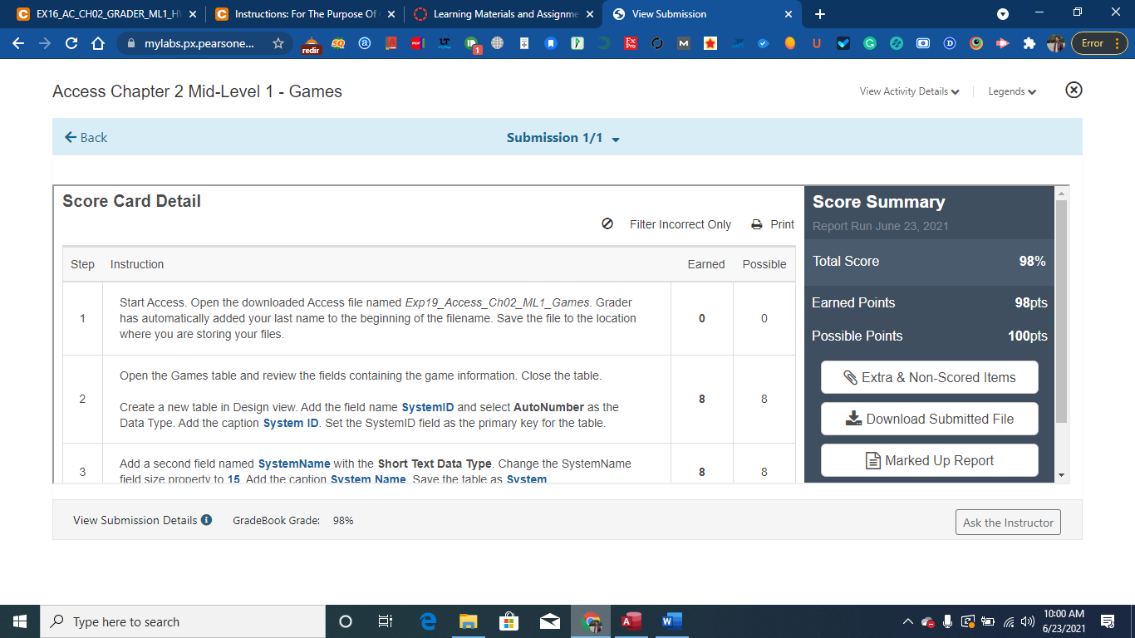Open the Submission 1/1 dropdown
The height and width of the screenshot is (638, 1135).
563,138
